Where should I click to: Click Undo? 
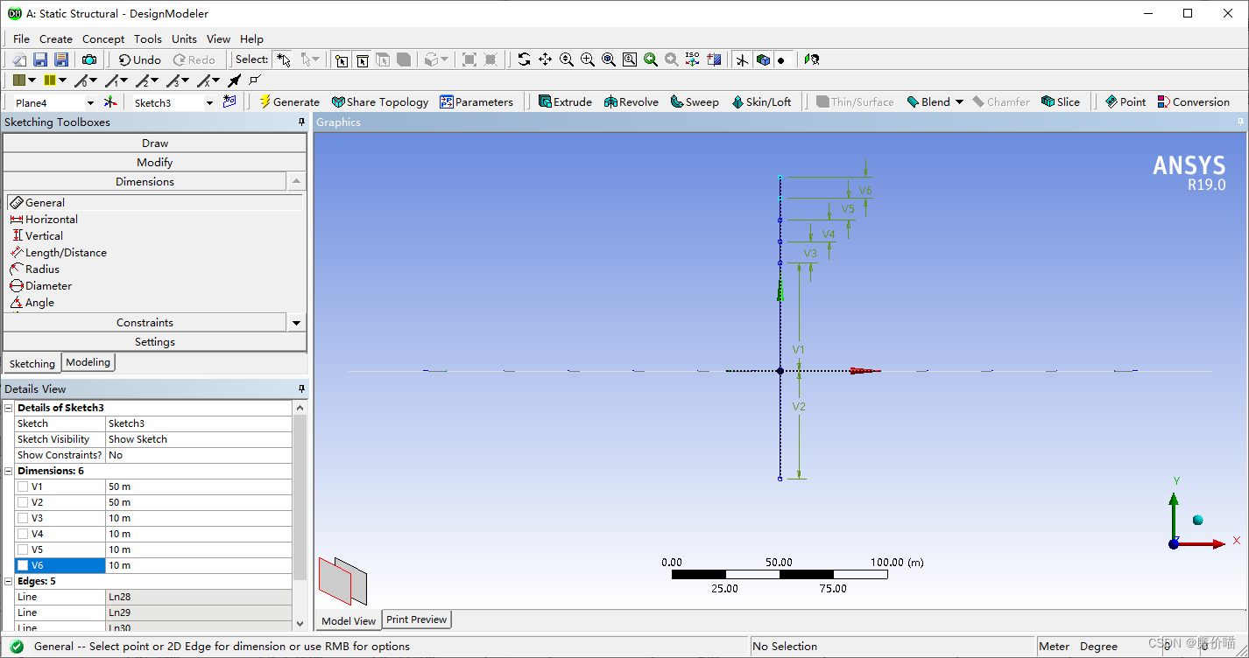[x=140, y=59]
